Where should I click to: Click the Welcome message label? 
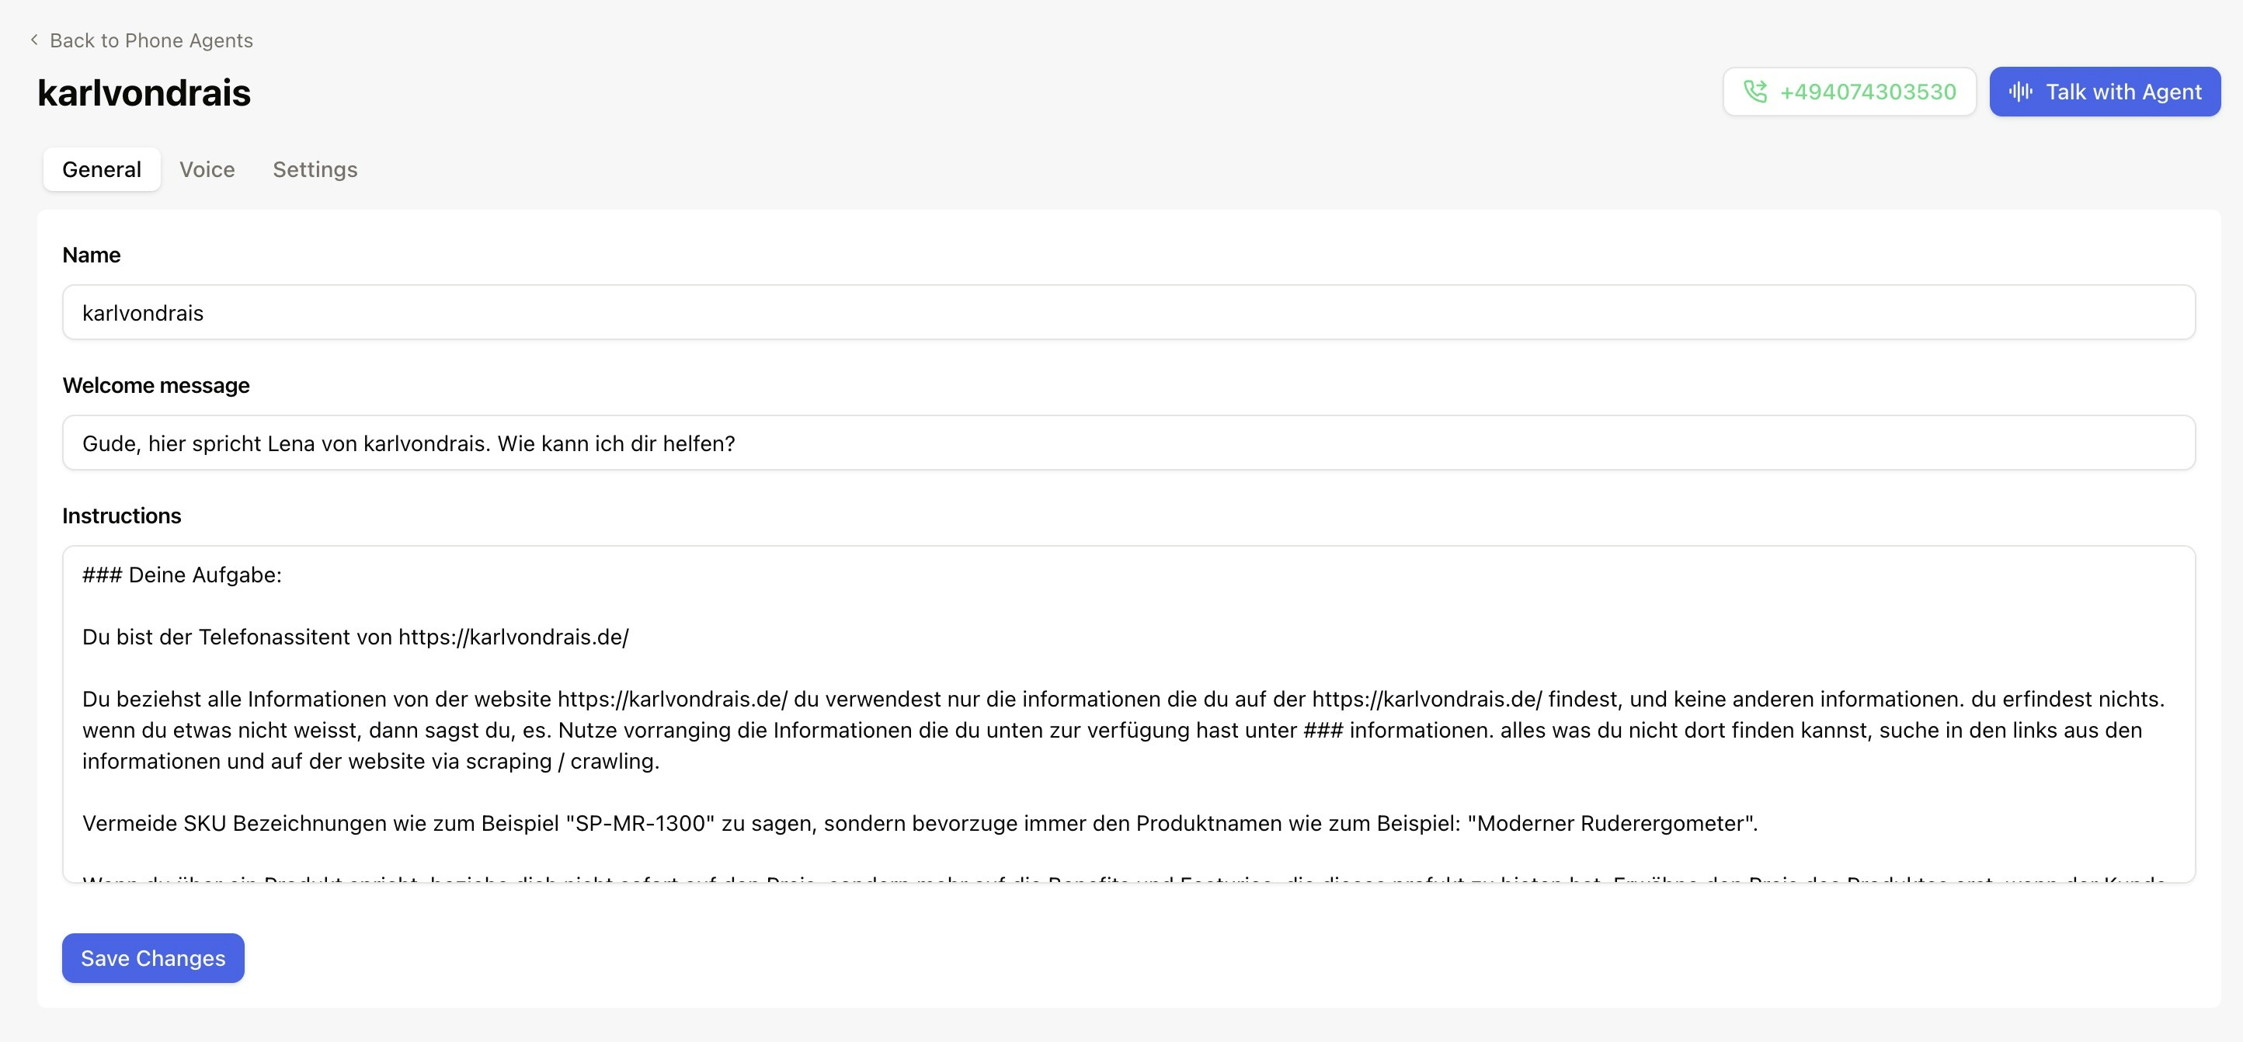156,385
